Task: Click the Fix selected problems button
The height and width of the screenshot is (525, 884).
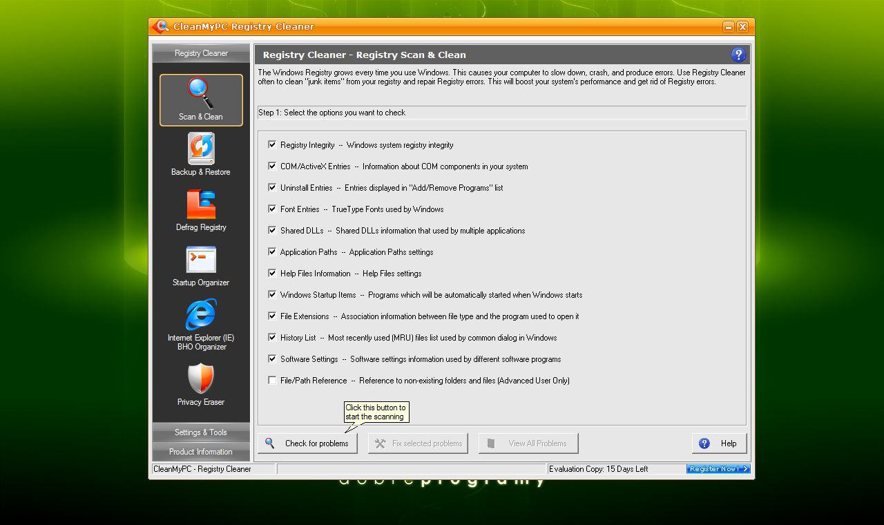Action: (x=418, y=443)
